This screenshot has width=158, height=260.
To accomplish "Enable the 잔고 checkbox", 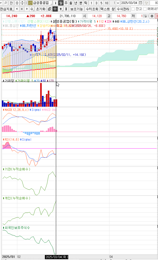I will 133,9.
